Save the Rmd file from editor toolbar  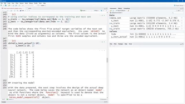coord(11,11)
